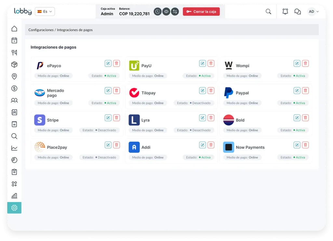Edit the ePayco integration
This screenshot has height=241, width=333.
pos(108,63)
